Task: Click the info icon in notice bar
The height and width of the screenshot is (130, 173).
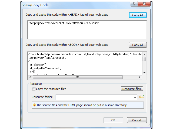Action: click(34, 105)
